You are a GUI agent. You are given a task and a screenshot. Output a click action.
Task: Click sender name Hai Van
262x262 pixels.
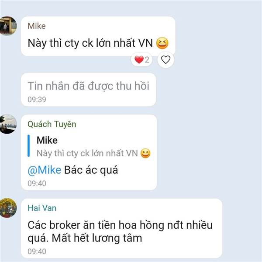click(42, 208)
